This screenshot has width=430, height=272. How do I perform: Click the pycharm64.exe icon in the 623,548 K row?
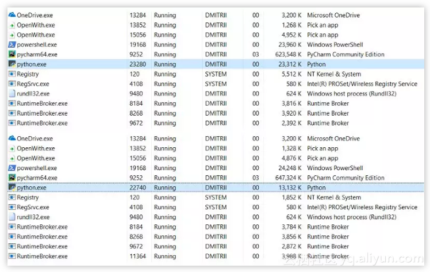pyautogui.click(x=12, y=54)
